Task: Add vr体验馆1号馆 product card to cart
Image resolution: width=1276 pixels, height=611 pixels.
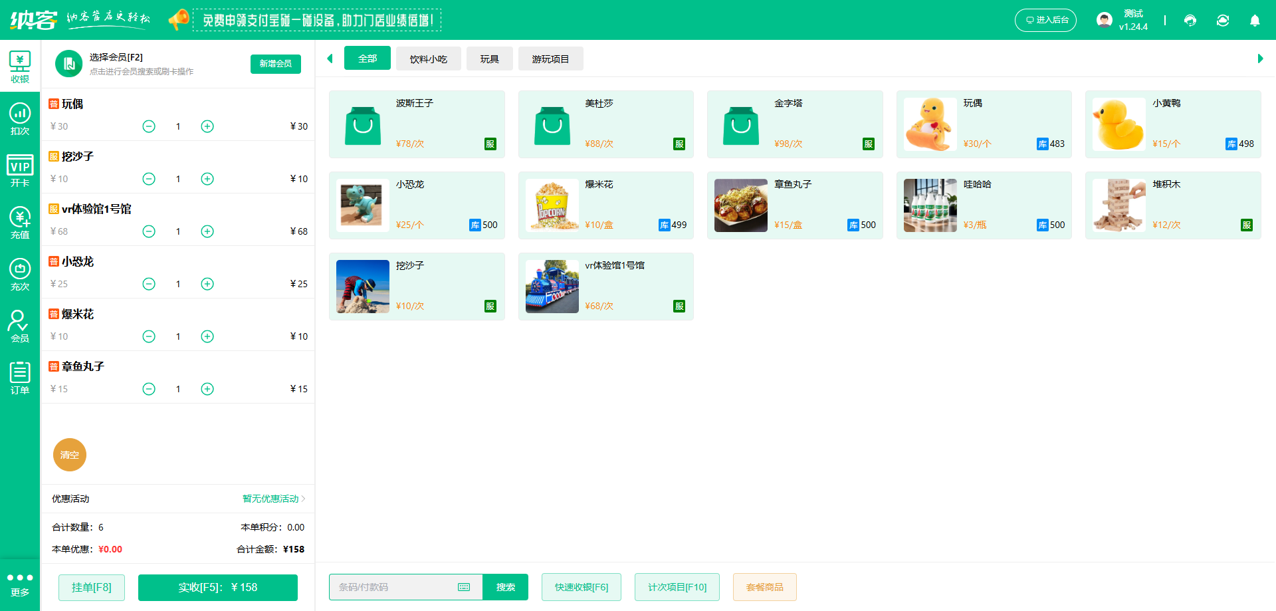Action: pos(606,287)
